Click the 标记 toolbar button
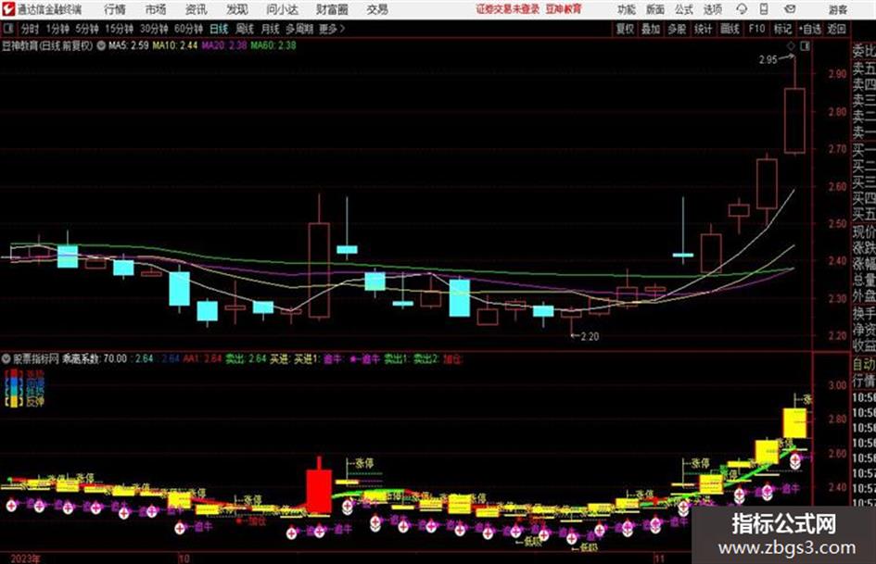This screenshot has width=876, height=564. [x=782, y=29]
